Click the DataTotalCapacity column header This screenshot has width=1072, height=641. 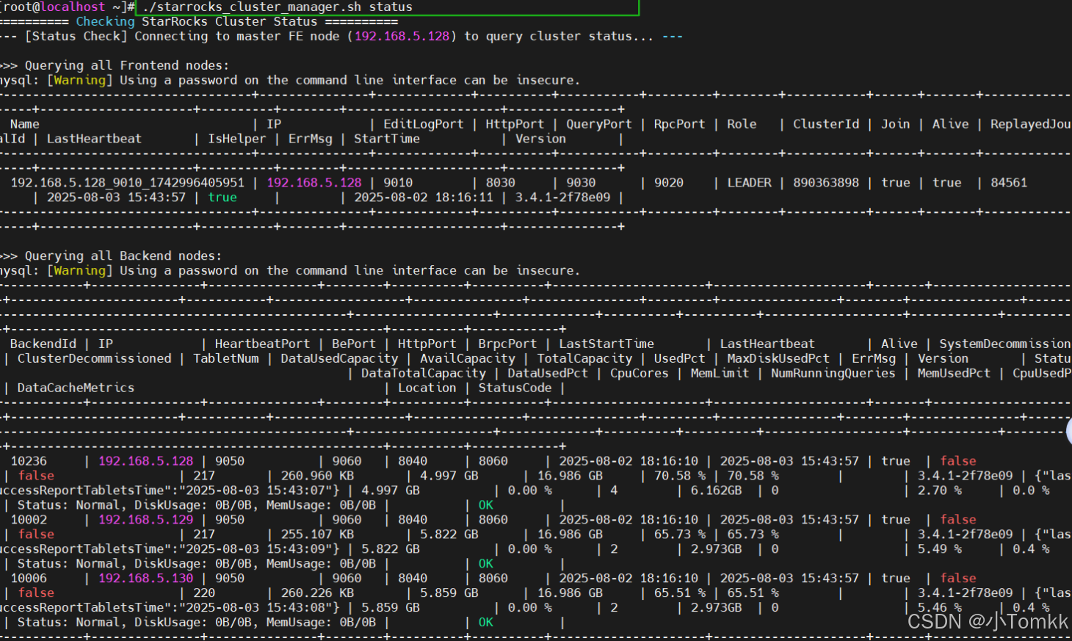pos(423,374)
